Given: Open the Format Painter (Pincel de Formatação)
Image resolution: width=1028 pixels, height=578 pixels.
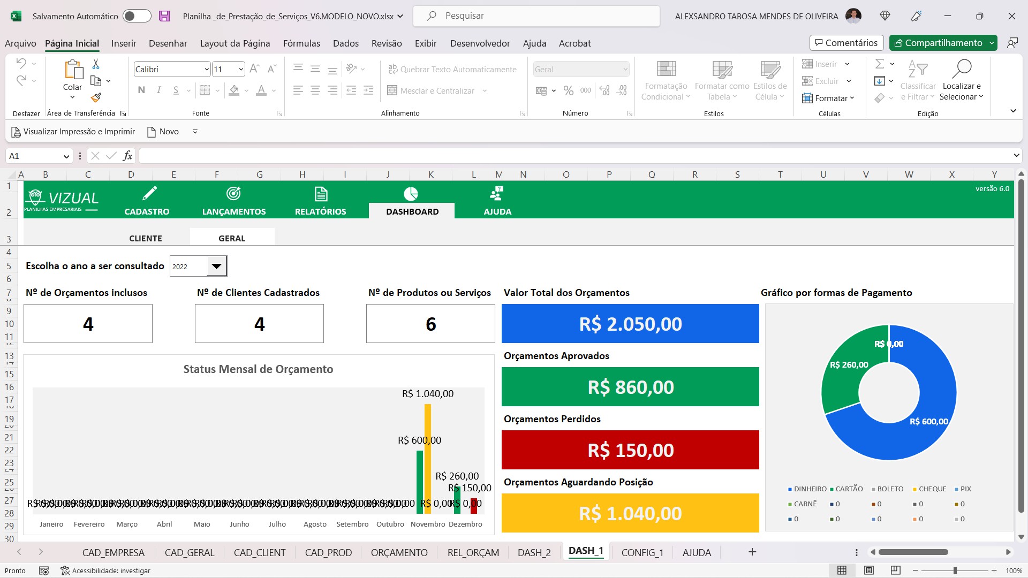Looking at the screenshot, I should click(x=96, y=98).
